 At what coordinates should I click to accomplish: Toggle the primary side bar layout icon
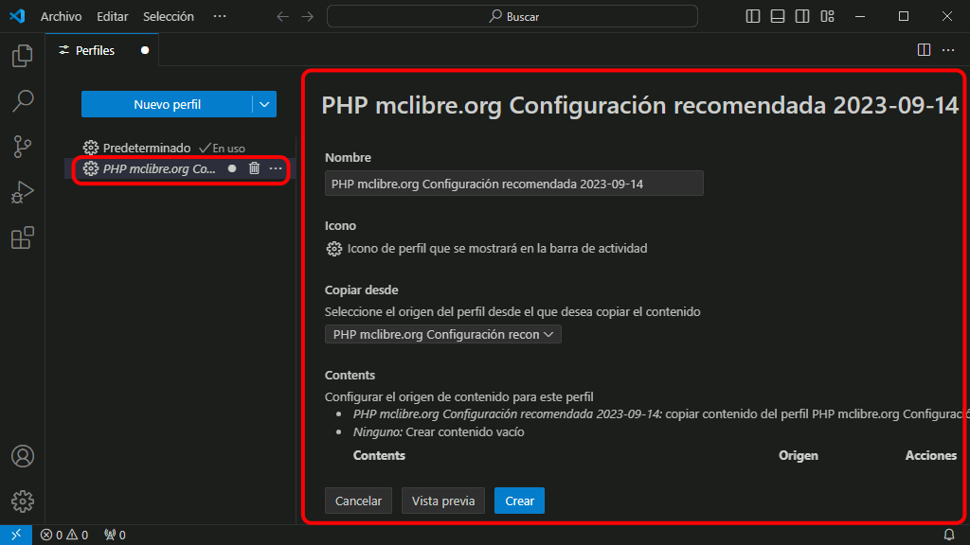(753, 17)
